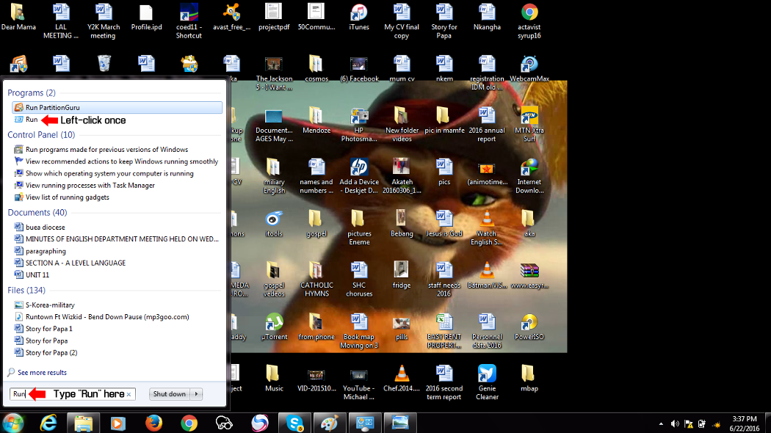Viewport: 771px width, 433px height.
Task: Select the HP Photosmart desktop icon
Action: point(359,124)
